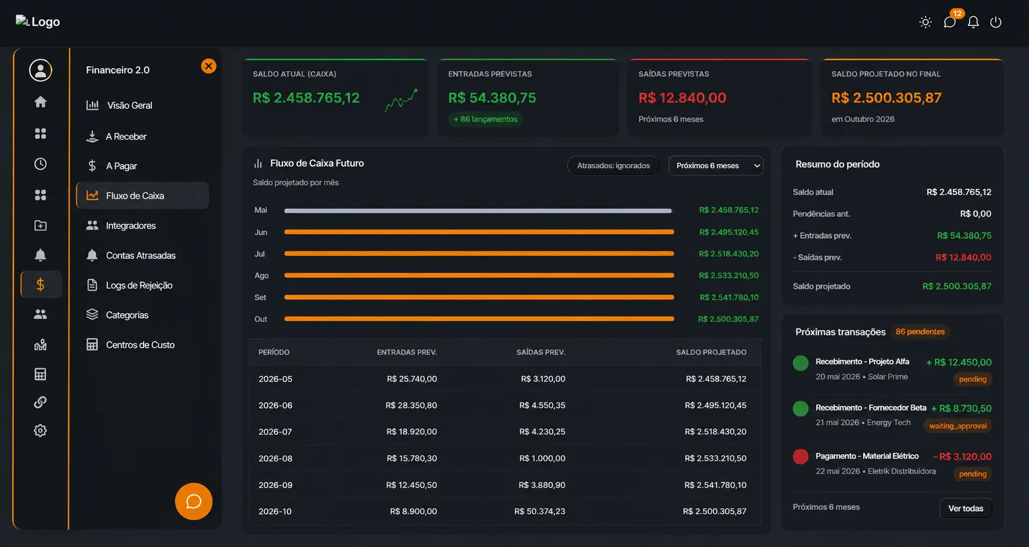The width and height of the screenshot is (1029, 547).
Task: Expand the Próximos 6 meses dropdown
Action: tap(716, 166)
